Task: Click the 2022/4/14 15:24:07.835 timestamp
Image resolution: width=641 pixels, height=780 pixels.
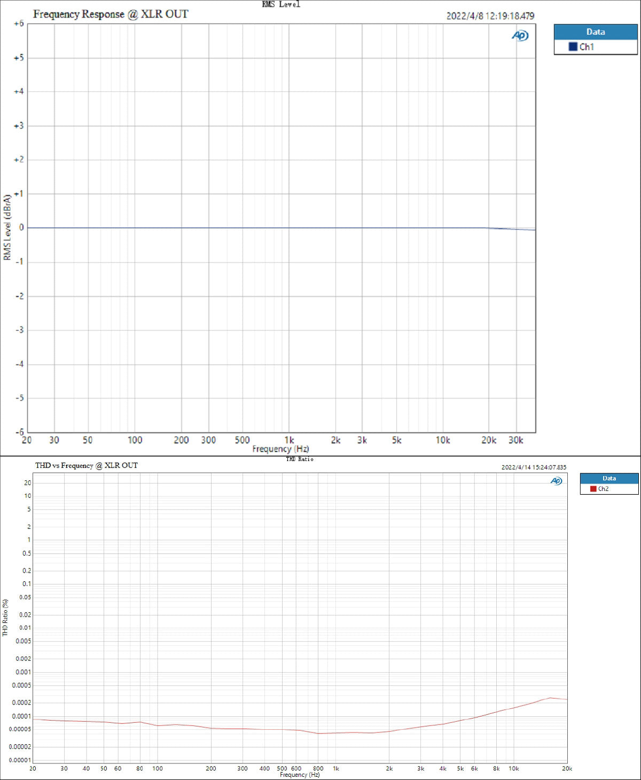Action: 534,467
